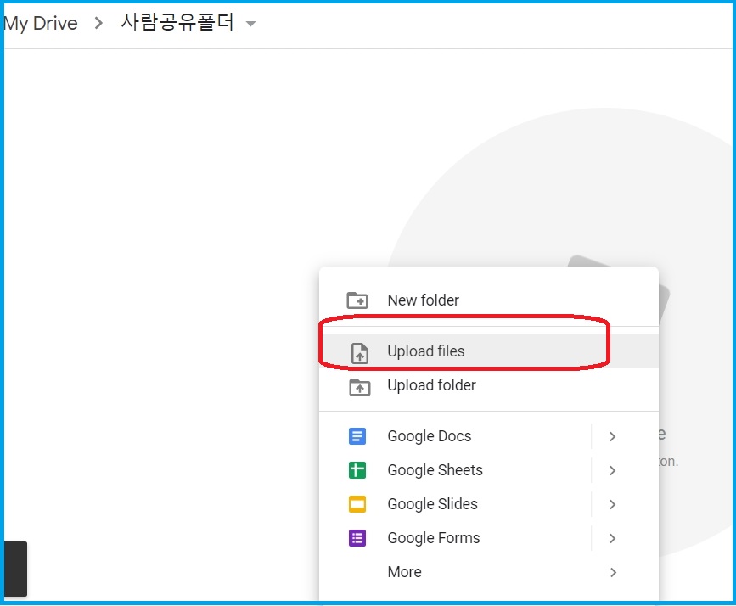Click the Upload folder icon
Viewport: 736px width, 606px height.
click(360, 387)
